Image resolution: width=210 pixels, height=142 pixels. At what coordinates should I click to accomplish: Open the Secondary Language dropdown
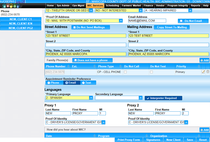click(x=141, y=98)
